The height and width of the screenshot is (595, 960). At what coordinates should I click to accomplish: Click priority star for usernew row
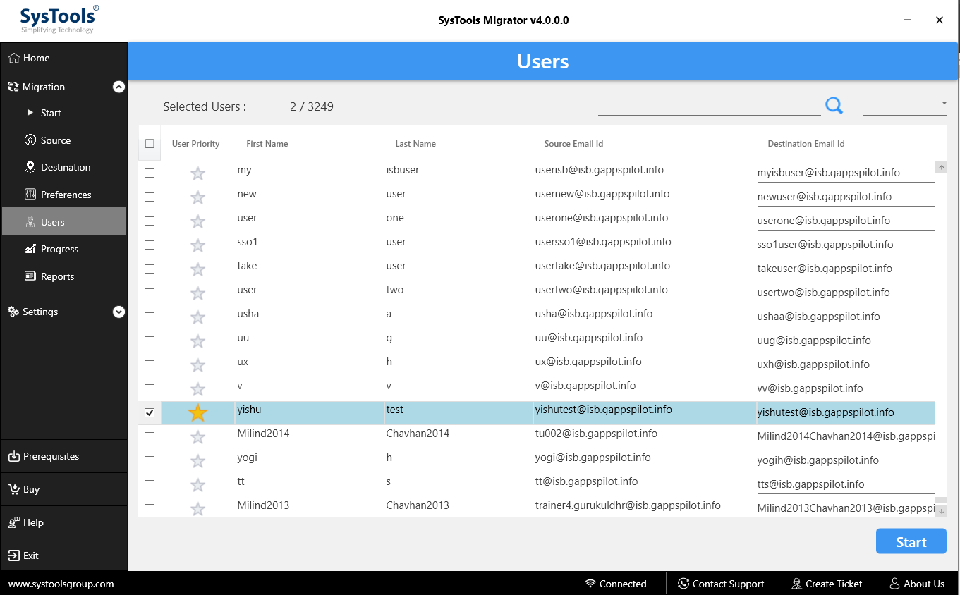(198, 197)
